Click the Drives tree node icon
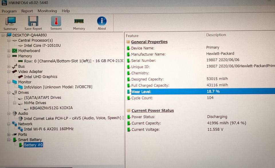The height and width of the screenshot is (168, 275). click(14, 92)
